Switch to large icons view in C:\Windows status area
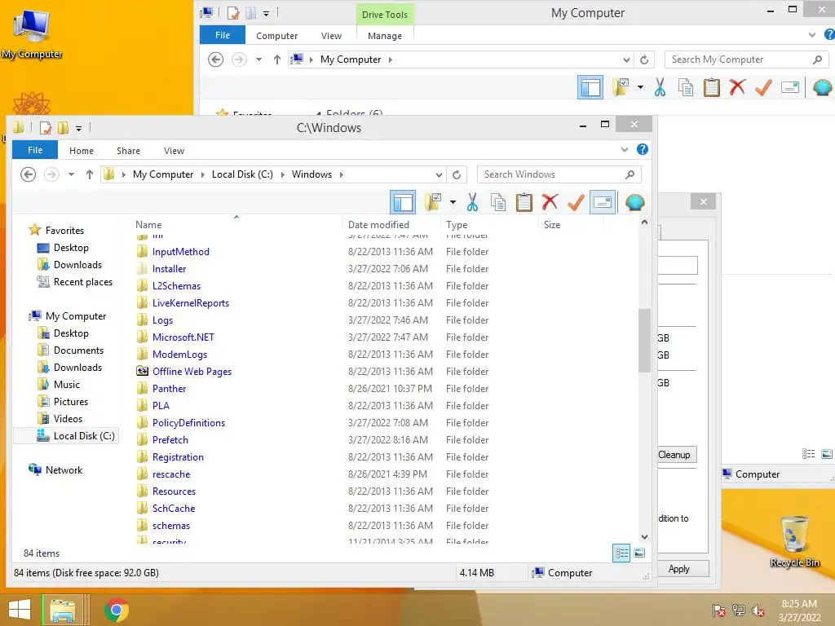 click(639, 553)
